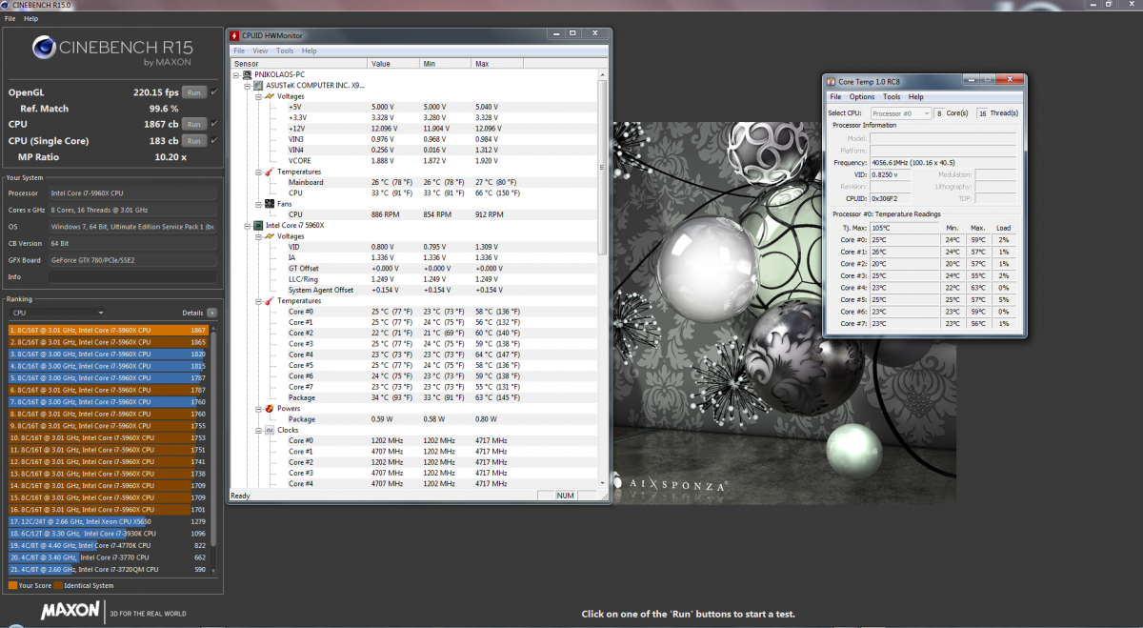This screenshot has width=1143, height=628.
Task: Click the Voltages icon under ASUSTeK
Action: [270, 95]
